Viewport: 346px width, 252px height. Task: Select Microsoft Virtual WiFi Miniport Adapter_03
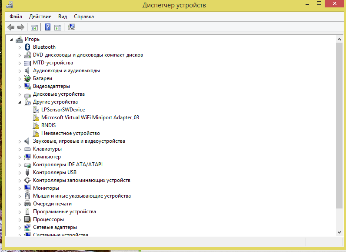(x=90, y=118)
